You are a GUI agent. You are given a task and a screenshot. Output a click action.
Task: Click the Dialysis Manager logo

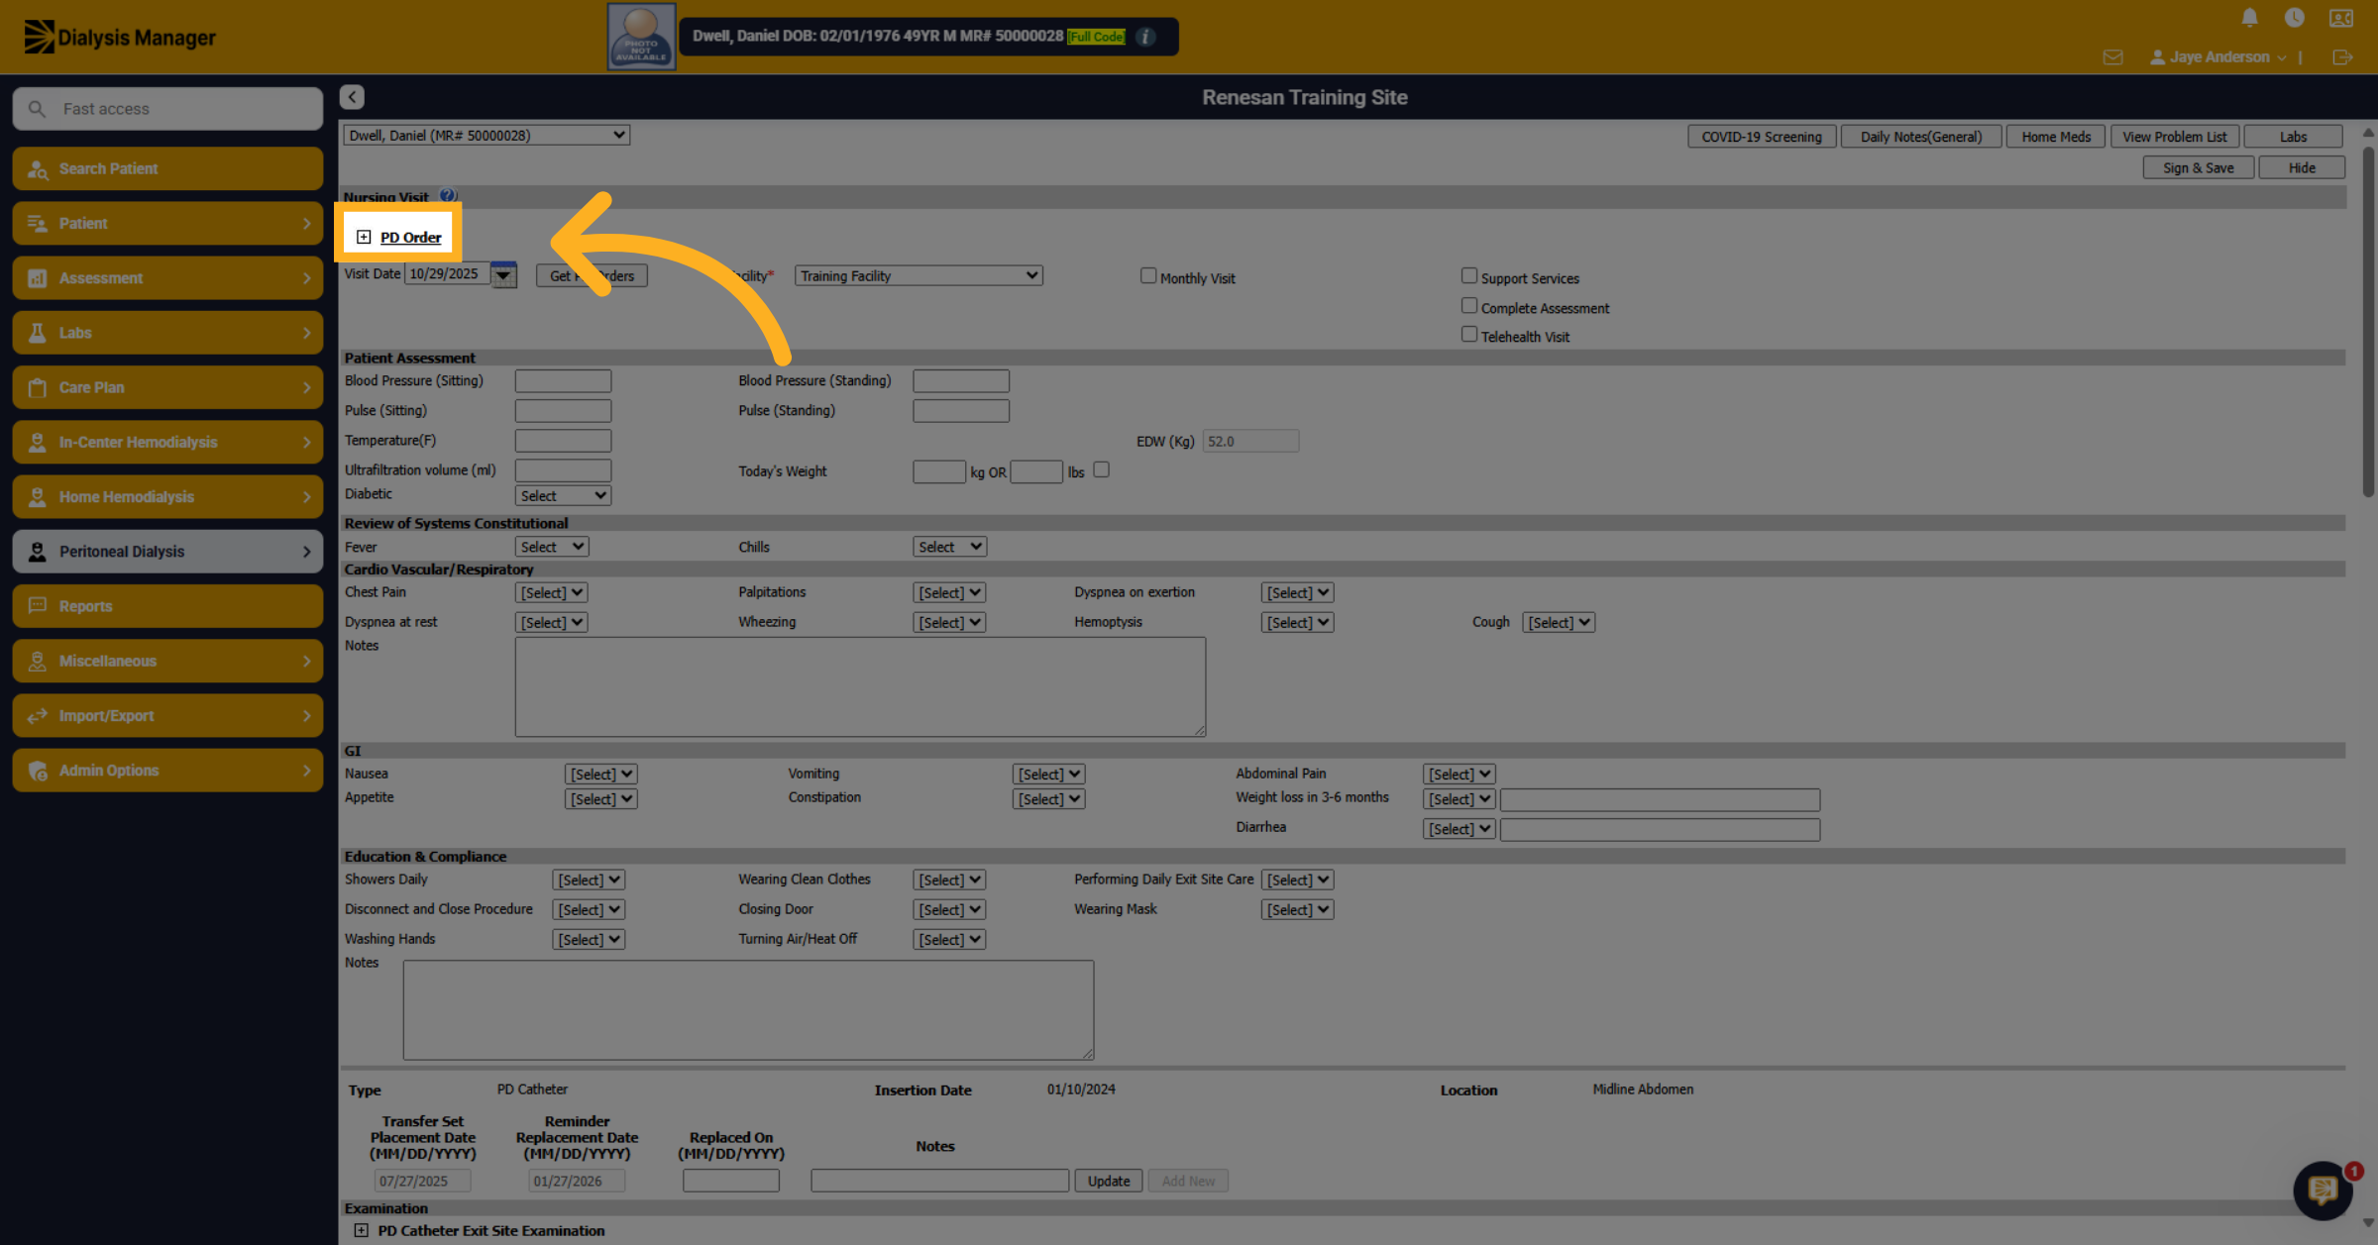[x=120, y=38]
